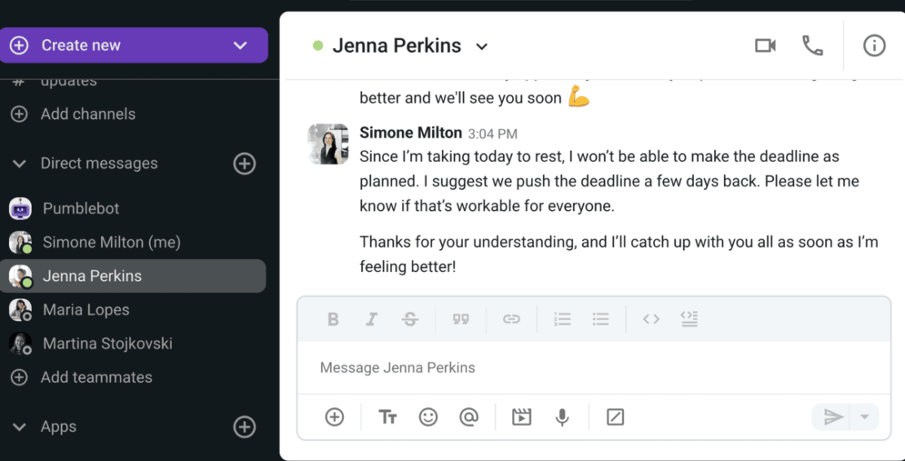Screen dimensions: 905x461
Task: Start a video call with Jenna Perkins
Action: (765, 46)
